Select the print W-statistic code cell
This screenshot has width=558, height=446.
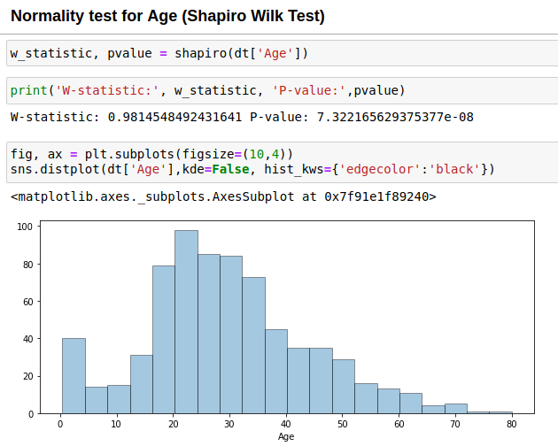[283, 90]
